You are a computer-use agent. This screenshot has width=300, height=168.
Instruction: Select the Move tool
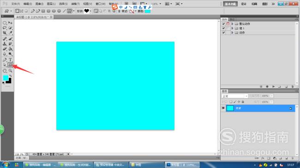coord(10,23)
